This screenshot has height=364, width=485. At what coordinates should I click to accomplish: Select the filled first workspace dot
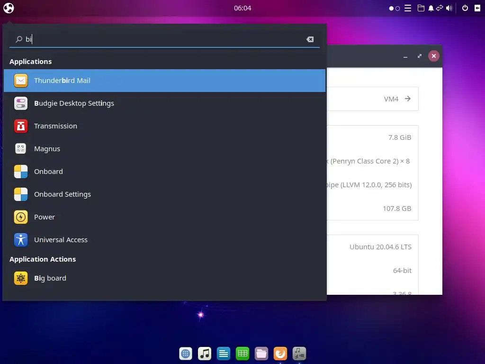(391, 9)
